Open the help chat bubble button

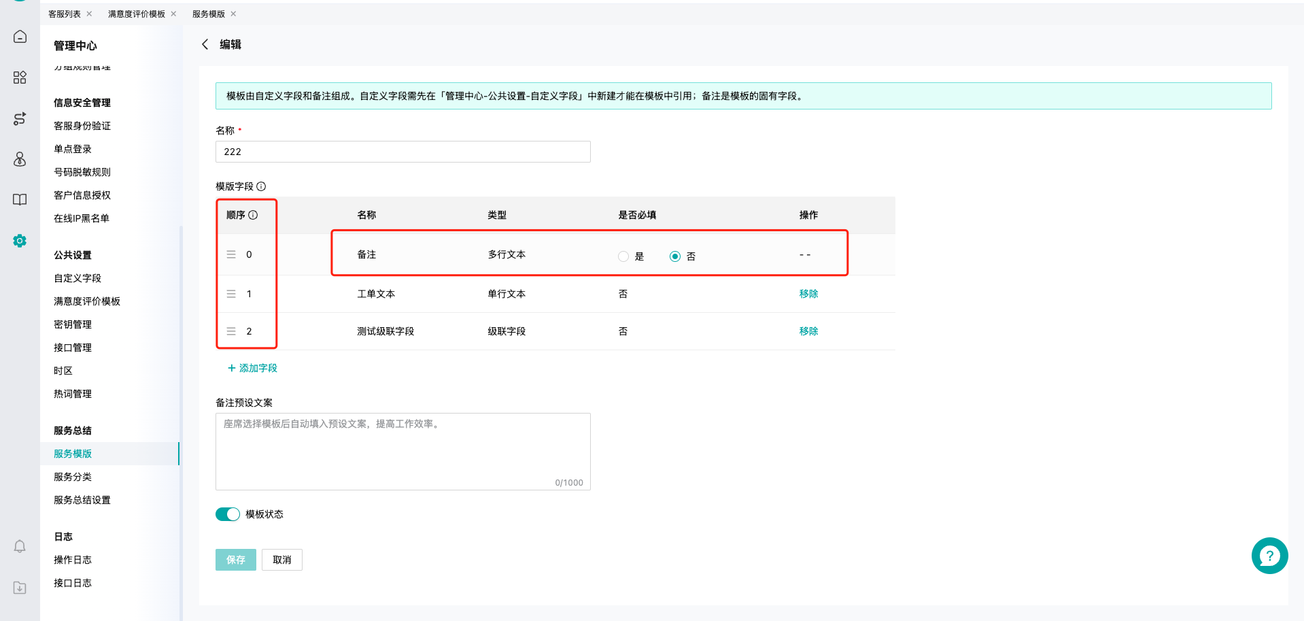click(1269, 556)
